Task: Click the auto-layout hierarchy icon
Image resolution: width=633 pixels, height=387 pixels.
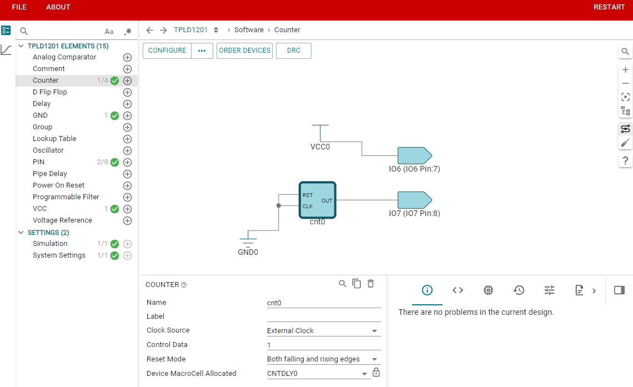Action: (625, 111)
